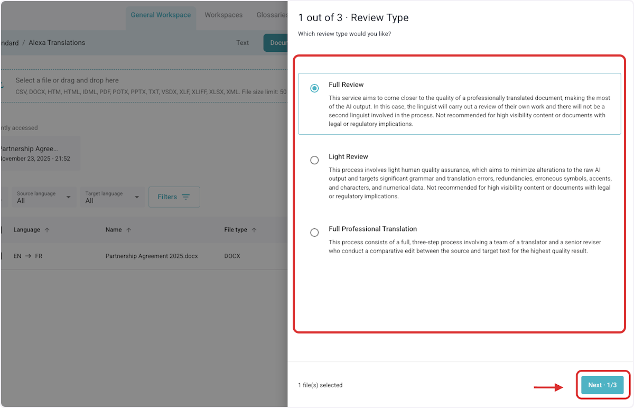Open the Filters button
Viewport: 634px width, 408px height.
174,197
